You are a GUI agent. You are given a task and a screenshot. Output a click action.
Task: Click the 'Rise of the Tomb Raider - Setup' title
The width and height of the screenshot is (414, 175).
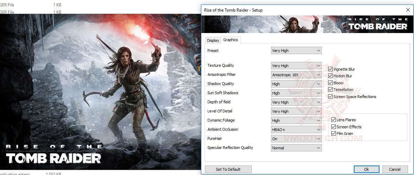click(x=233, y=10)
